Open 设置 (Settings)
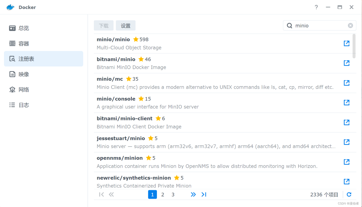 tap(126, 25)
